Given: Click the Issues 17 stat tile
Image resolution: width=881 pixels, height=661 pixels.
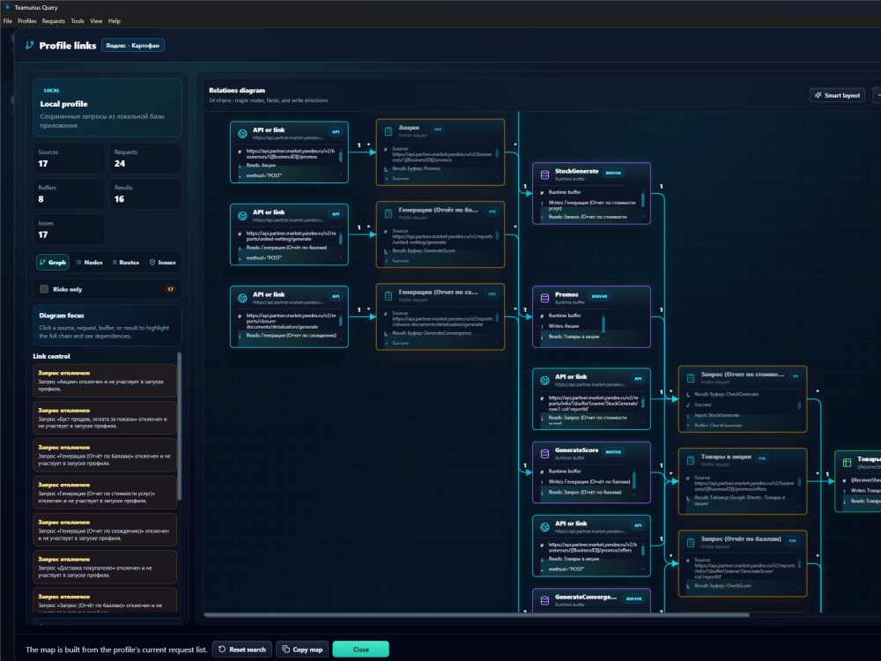Looking at the screenshot, I should (69, 229).
